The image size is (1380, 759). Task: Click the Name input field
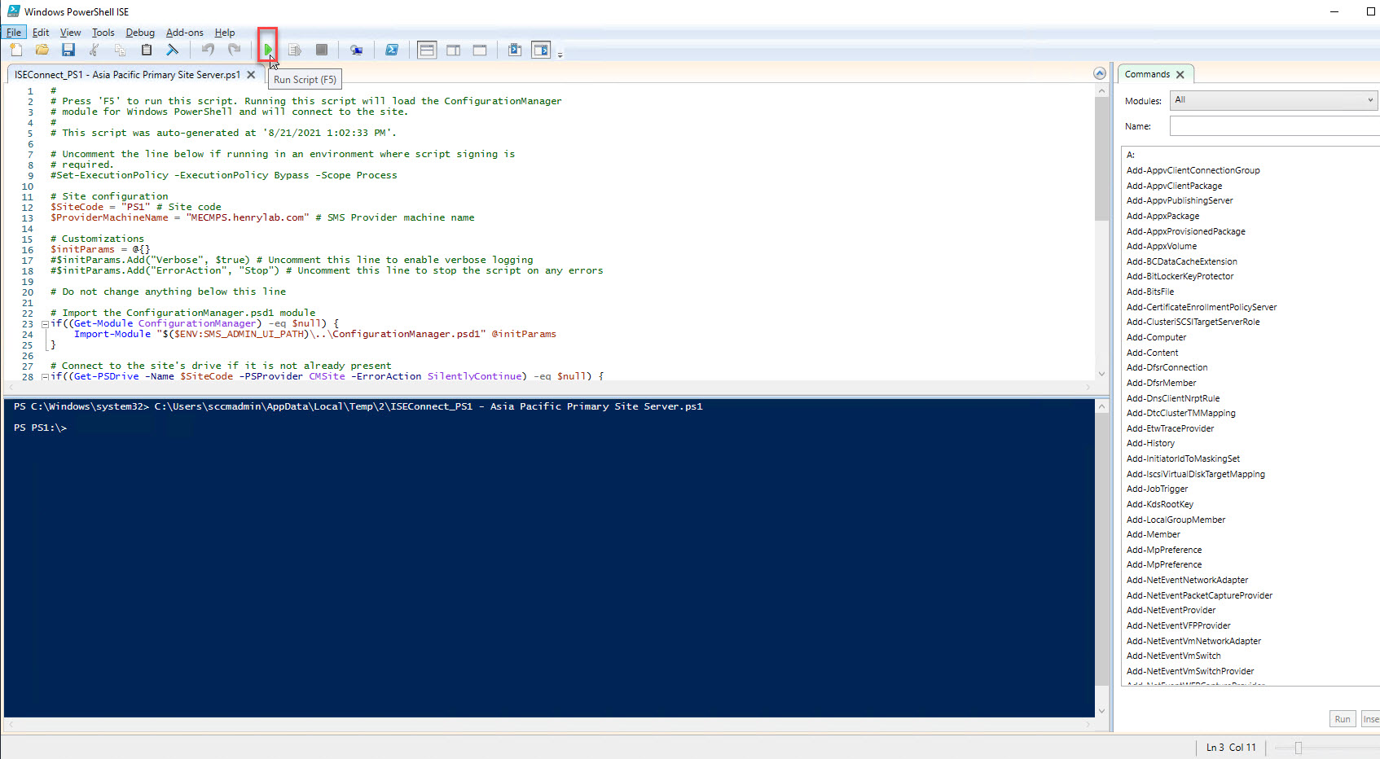[x=1273, y=126]
